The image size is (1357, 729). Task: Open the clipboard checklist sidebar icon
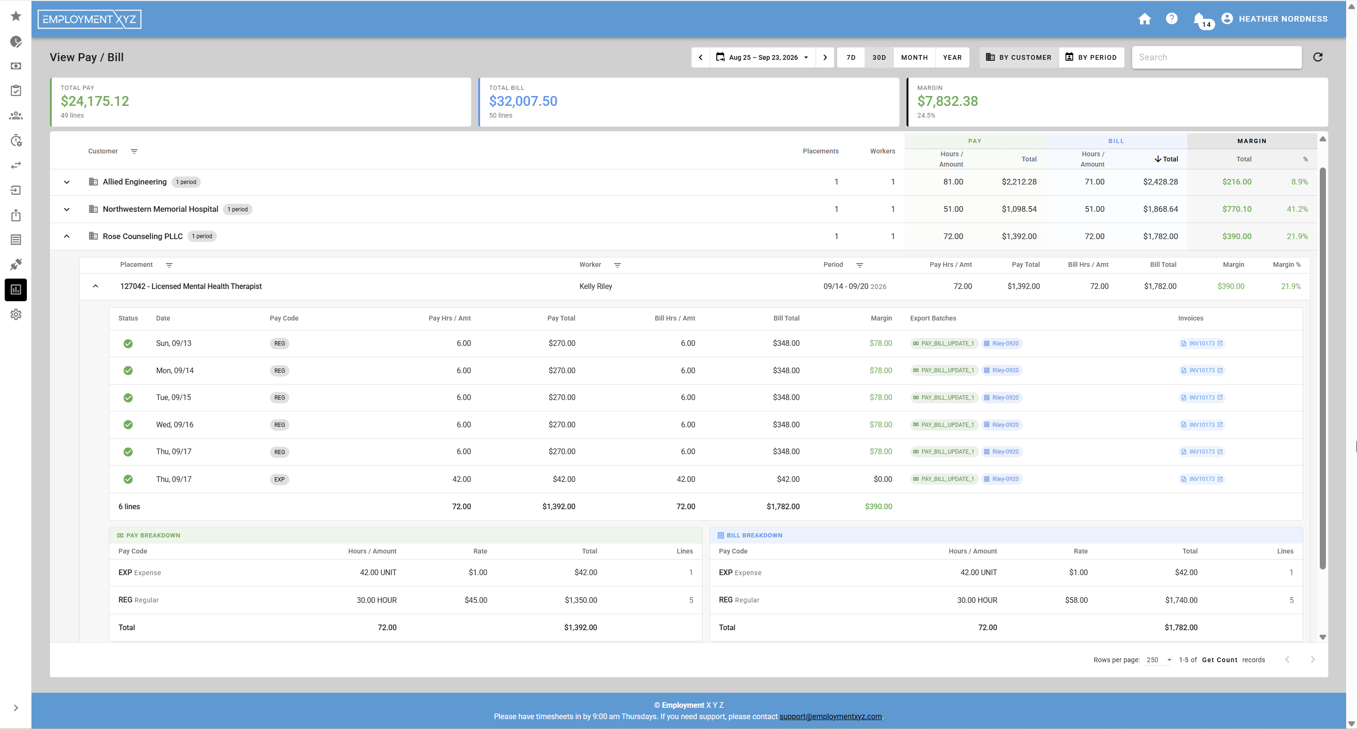[x=16, y=90]
